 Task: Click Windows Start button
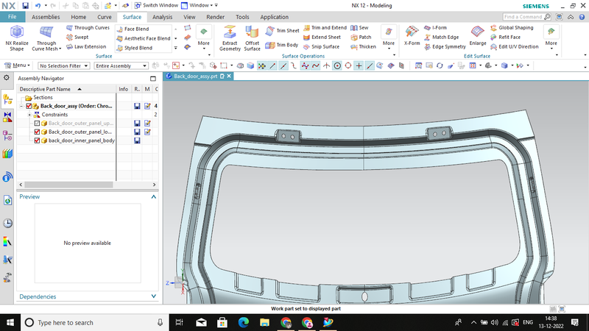tap(10, 322)
